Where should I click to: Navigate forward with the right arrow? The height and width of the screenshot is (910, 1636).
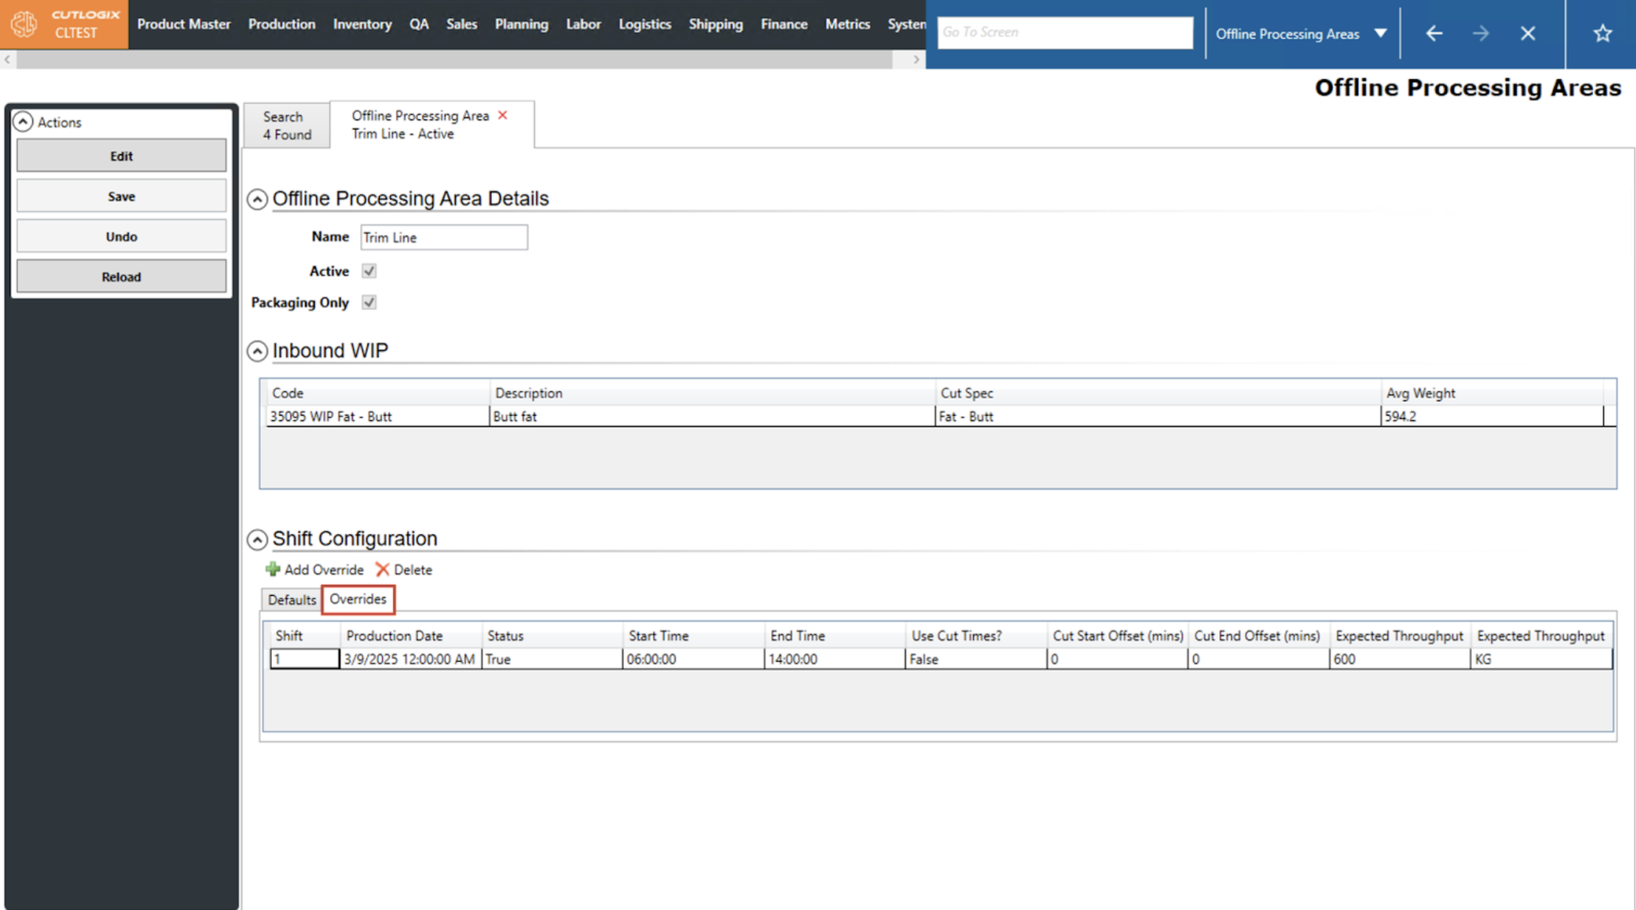[1480, 33]
